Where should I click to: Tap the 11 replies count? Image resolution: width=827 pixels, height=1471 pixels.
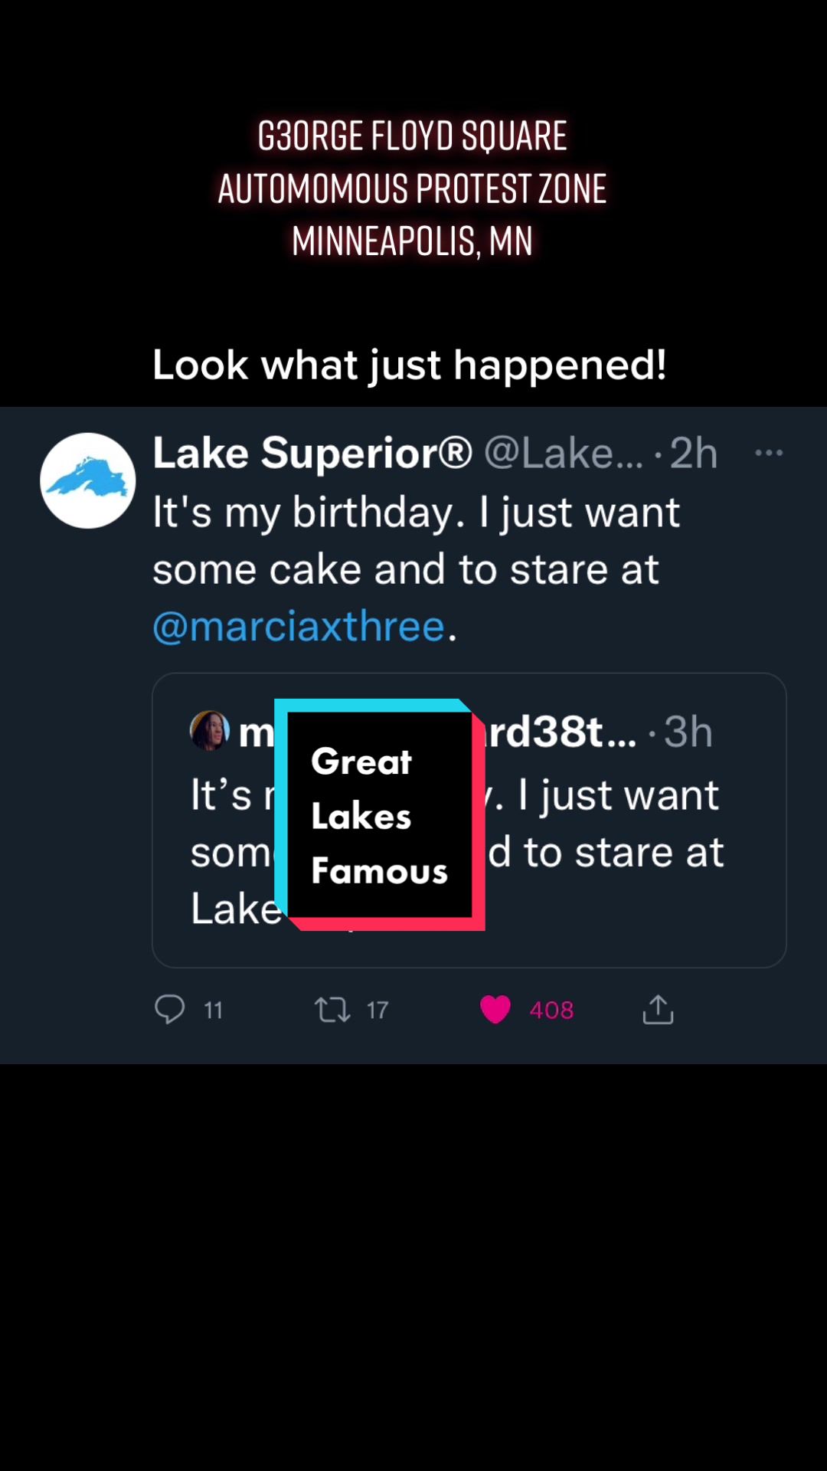[214, 1010]
